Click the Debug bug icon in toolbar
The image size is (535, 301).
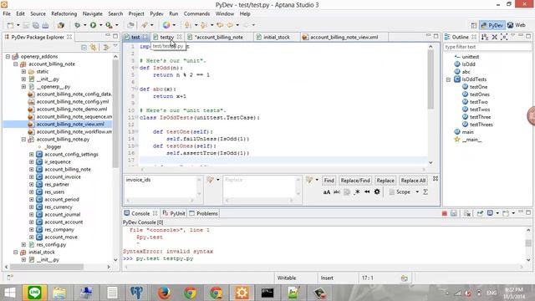click(78, 25)
